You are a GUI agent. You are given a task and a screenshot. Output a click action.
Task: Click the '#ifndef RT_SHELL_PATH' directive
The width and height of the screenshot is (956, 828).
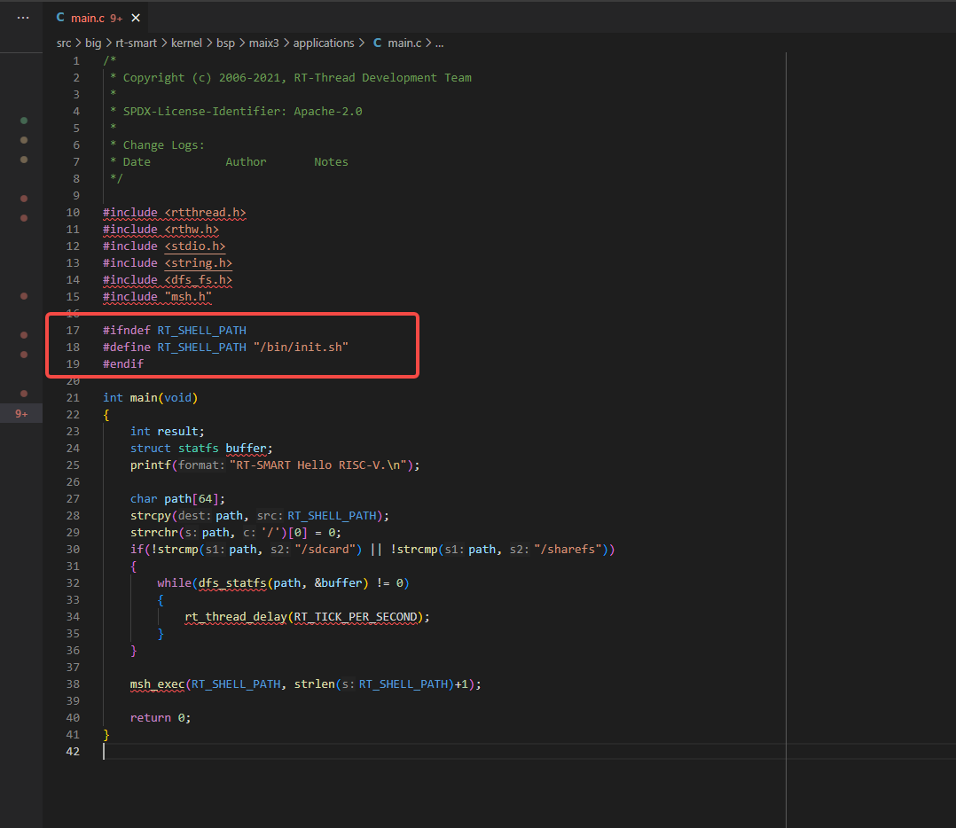[175, 331]
